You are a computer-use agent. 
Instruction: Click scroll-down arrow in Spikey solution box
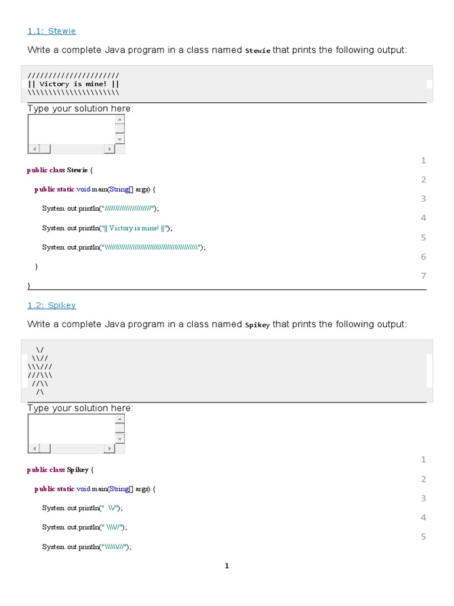point(120,439)
